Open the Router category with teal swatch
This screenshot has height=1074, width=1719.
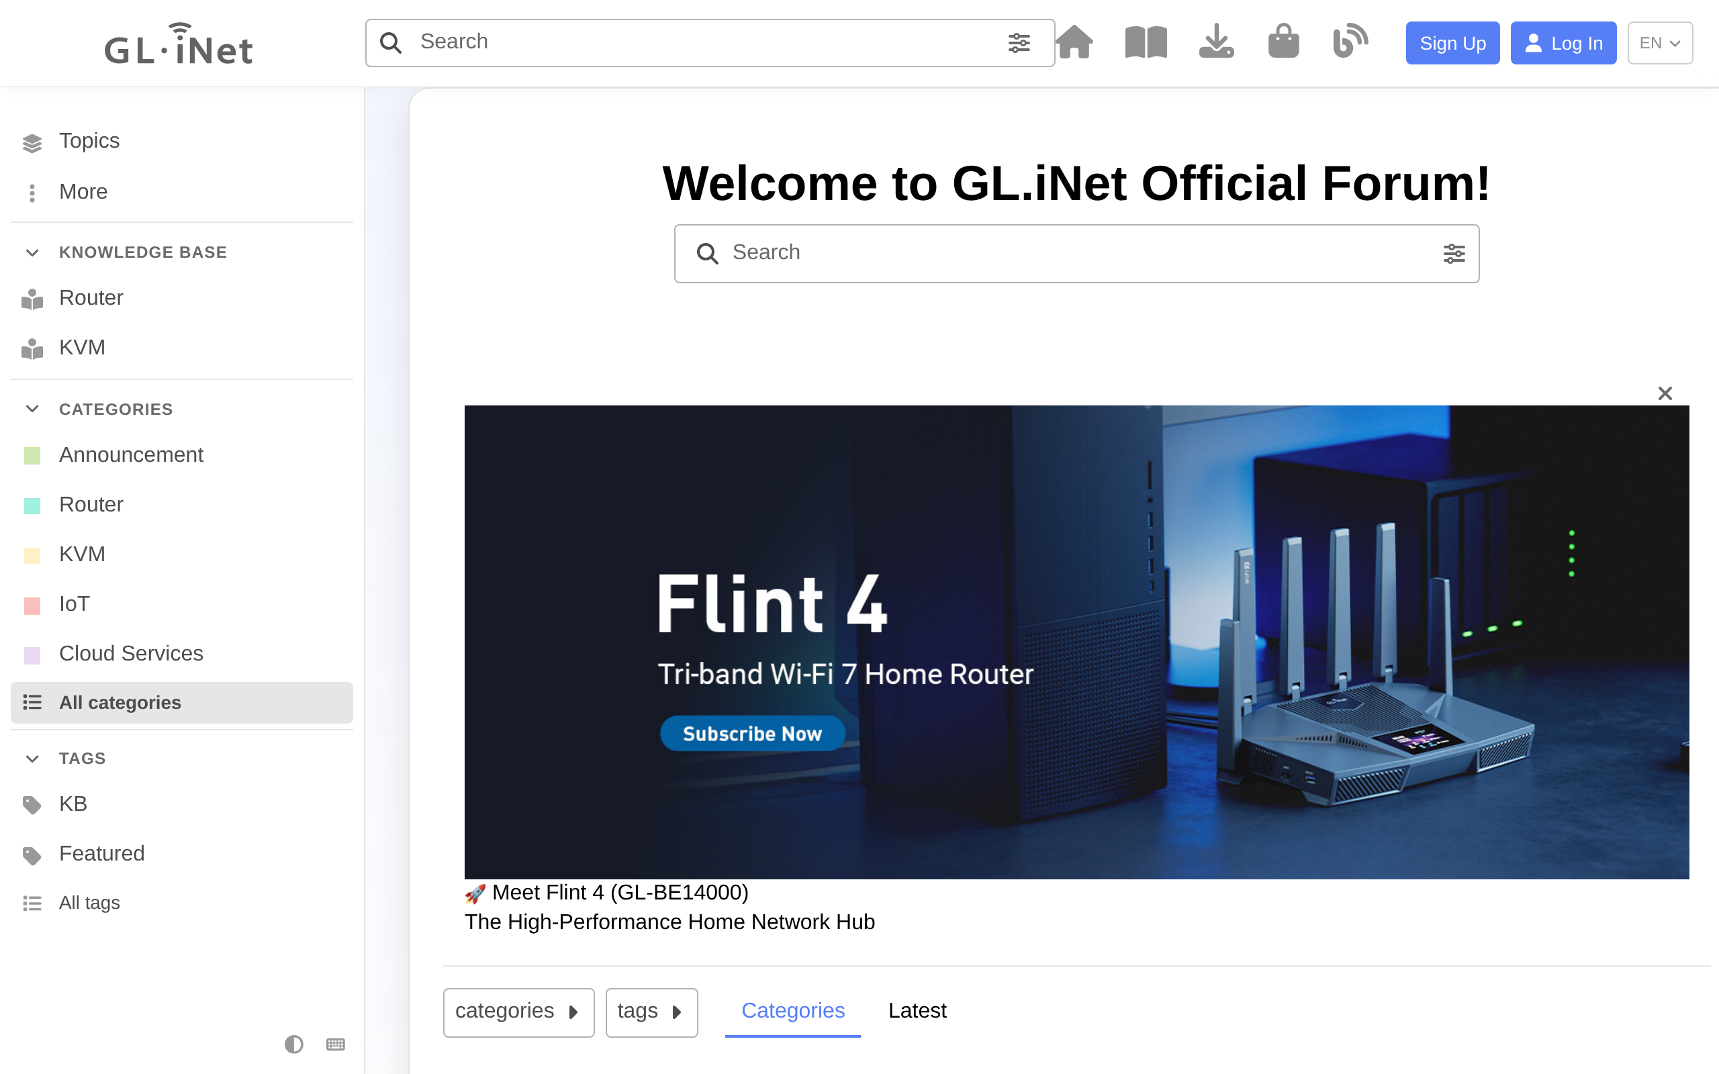click(x=182, y=505)
